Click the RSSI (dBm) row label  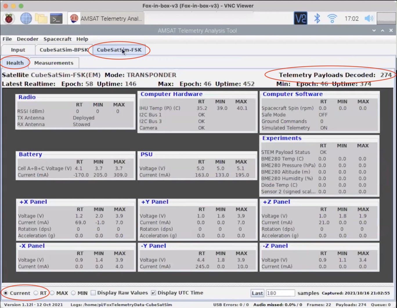coord(31,111)
